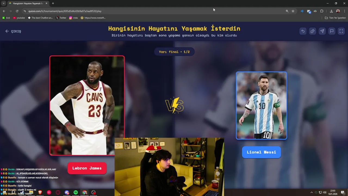
Task: Click the undo arrow icon in quiz header
Action: (303, 31)
